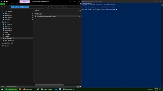Click the PowerShell command prompt line

99,9
